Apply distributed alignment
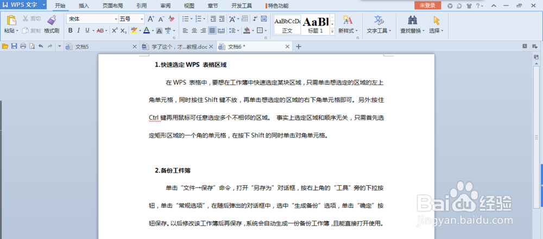543x239 pixels. coord(221,30)
